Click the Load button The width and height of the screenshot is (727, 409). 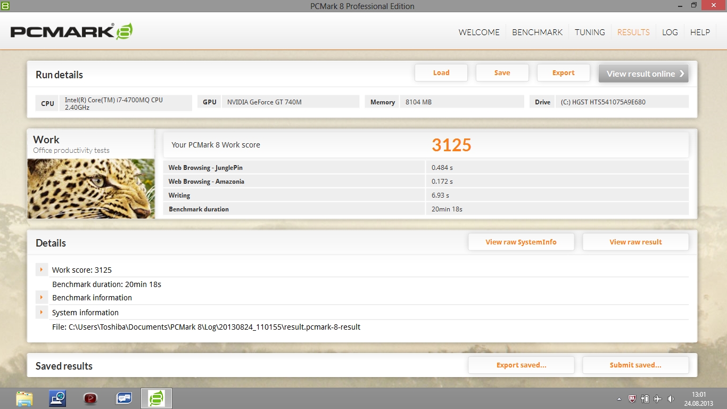tap(441, 73)
